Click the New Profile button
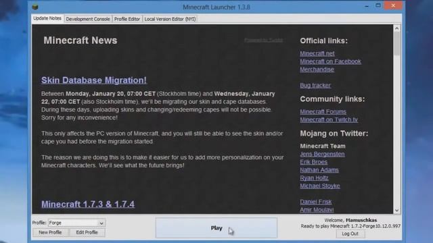 50,232
